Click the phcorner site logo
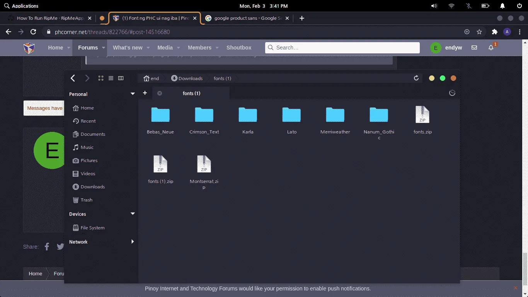Viewport: 528px width, 297px height. coord(29,48)
